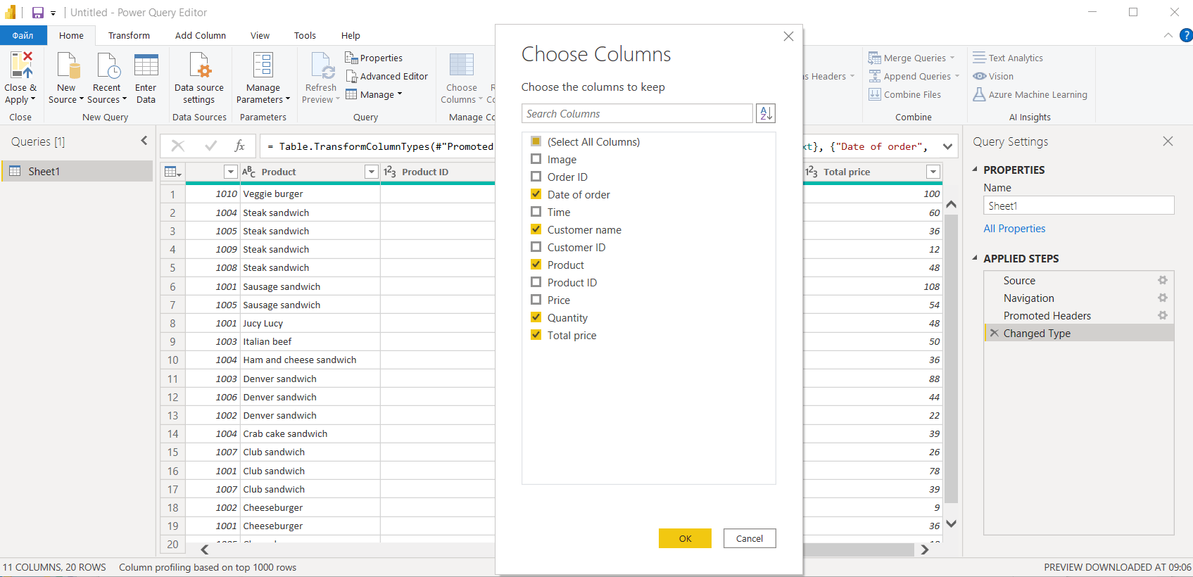Viewport: 1193px width, 577px height.
Task: Switch to the Home tab
Action: coord(71,35)
